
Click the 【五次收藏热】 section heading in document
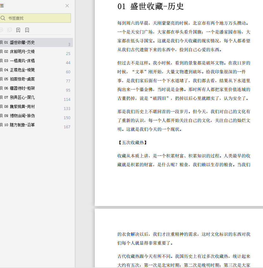132,143
